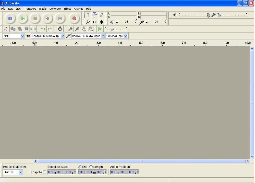Click the vertical scrollbar down arrow
The image size is (255, 183).
252,157
